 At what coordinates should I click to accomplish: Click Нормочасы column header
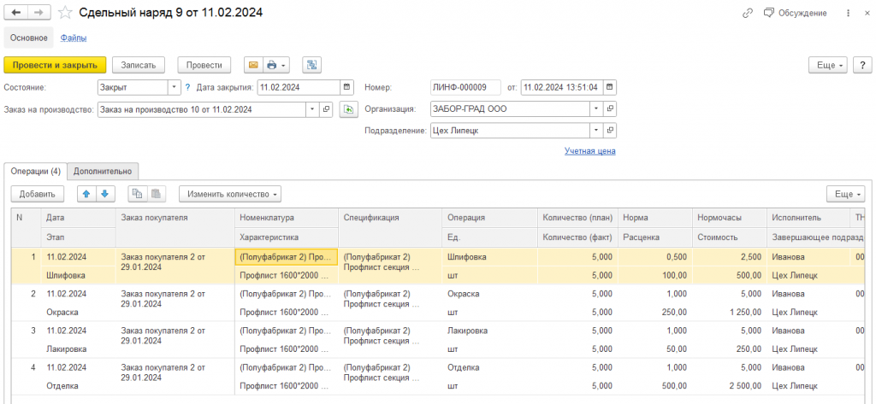729,218
